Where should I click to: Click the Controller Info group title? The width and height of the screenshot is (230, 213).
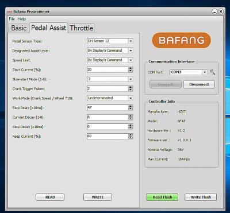point(162,102)
